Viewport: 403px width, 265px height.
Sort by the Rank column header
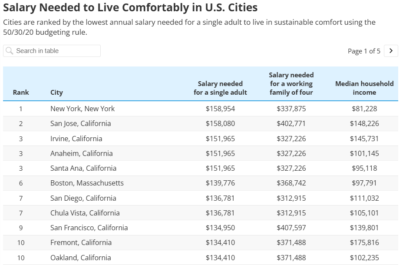pos(21,92)
